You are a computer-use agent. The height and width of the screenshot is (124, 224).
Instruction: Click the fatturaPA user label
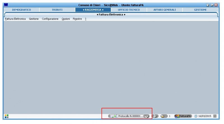(x=185, y=116)
